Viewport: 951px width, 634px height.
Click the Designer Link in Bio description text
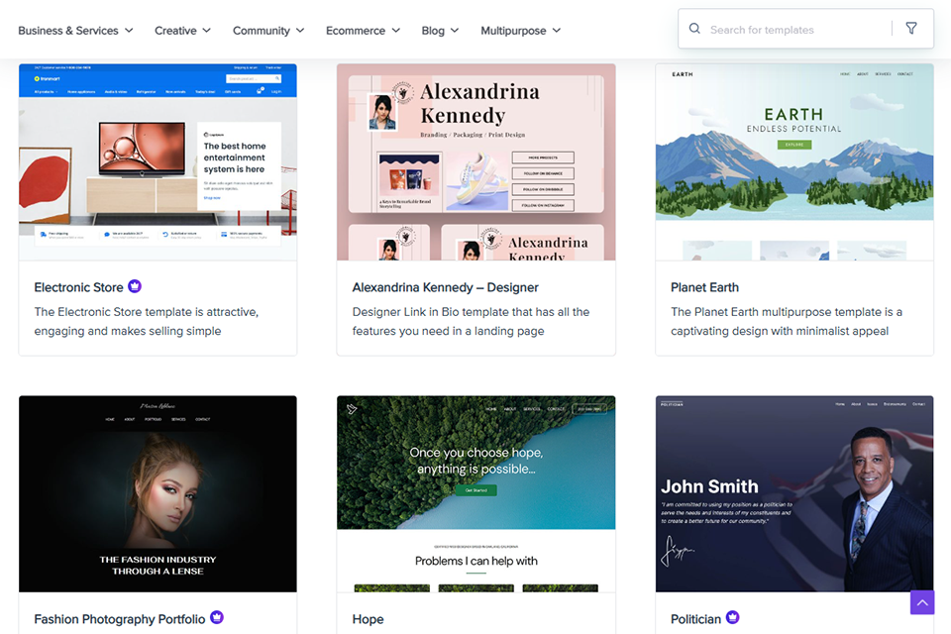coord(471,322)
